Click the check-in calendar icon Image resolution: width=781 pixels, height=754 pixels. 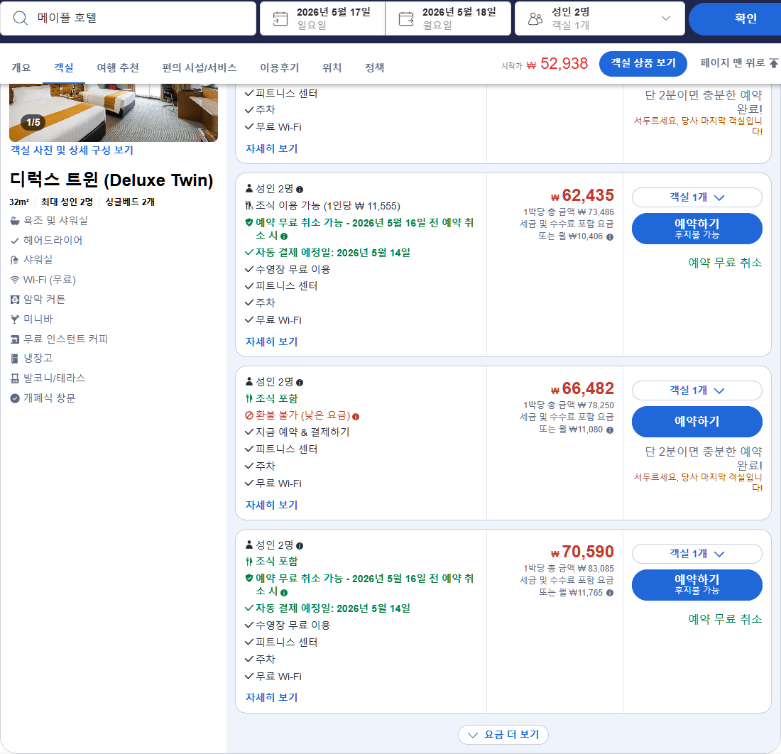point(280,19)
